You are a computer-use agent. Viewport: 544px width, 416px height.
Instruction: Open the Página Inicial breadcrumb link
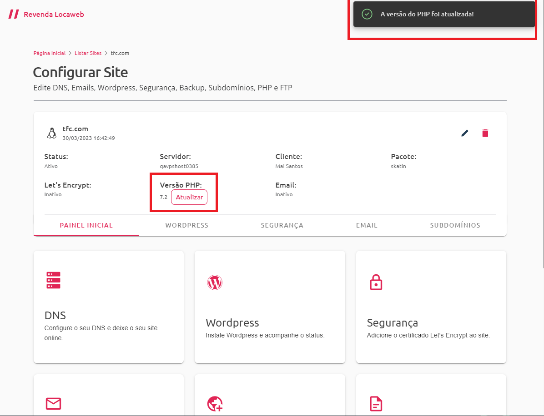coord(49,53)
